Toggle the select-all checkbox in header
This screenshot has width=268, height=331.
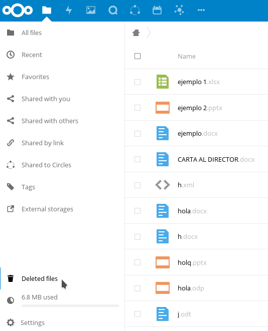point(138,56)
